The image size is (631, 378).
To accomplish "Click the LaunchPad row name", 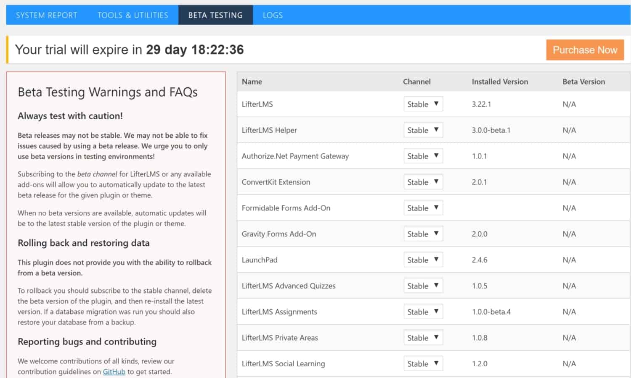I will (260, 260).
